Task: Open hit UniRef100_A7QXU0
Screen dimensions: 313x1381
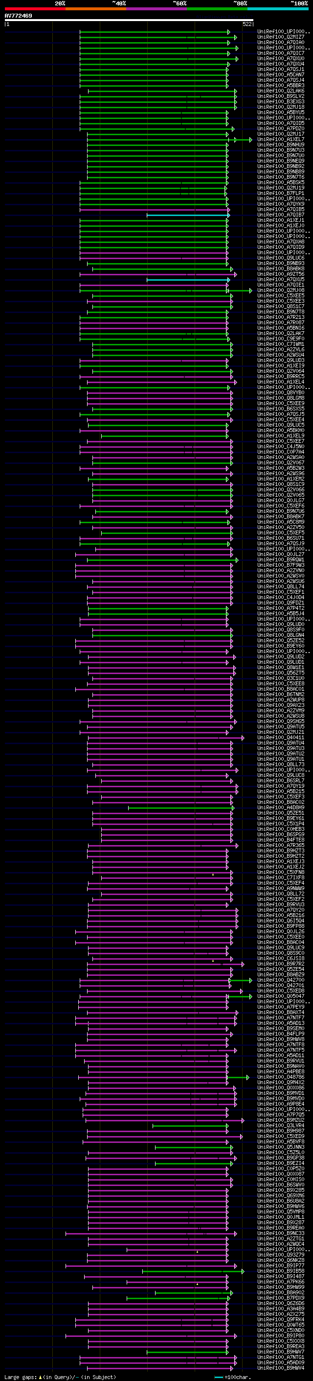Action: [280, 58]
